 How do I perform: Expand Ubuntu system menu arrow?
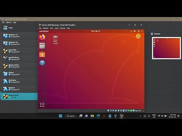coord(142,31)
